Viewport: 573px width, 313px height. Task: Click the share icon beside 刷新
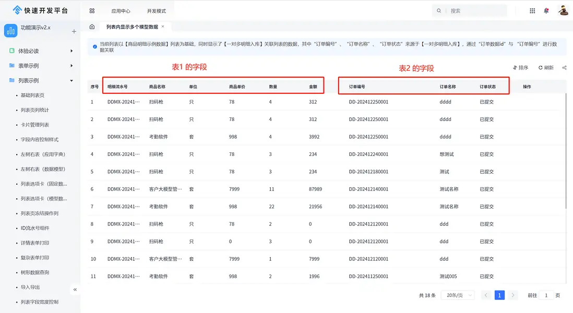[564, 68]
